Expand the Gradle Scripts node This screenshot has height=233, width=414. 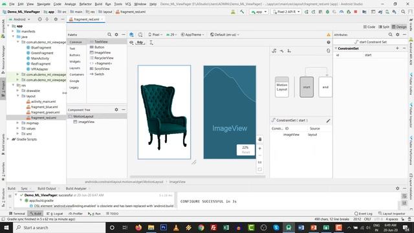[8, 139]
